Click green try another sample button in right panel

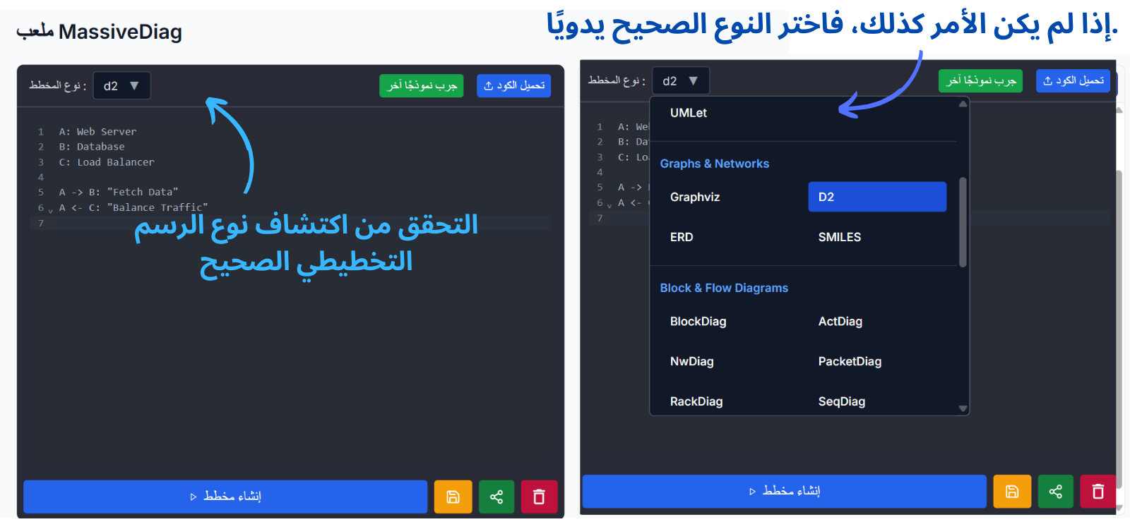click(x=980, y=81)
